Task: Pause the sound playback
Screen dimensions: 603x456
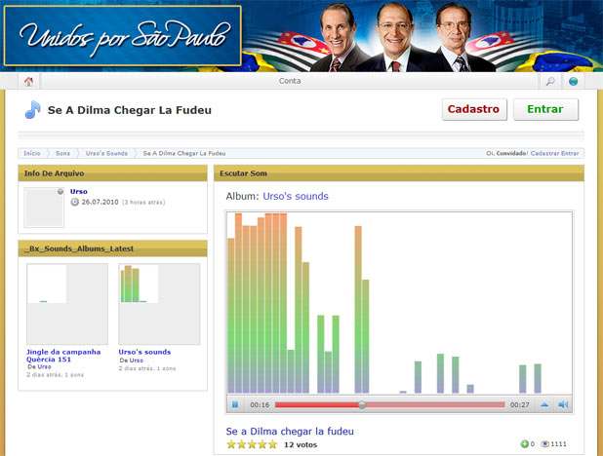Action: point(235,404)
